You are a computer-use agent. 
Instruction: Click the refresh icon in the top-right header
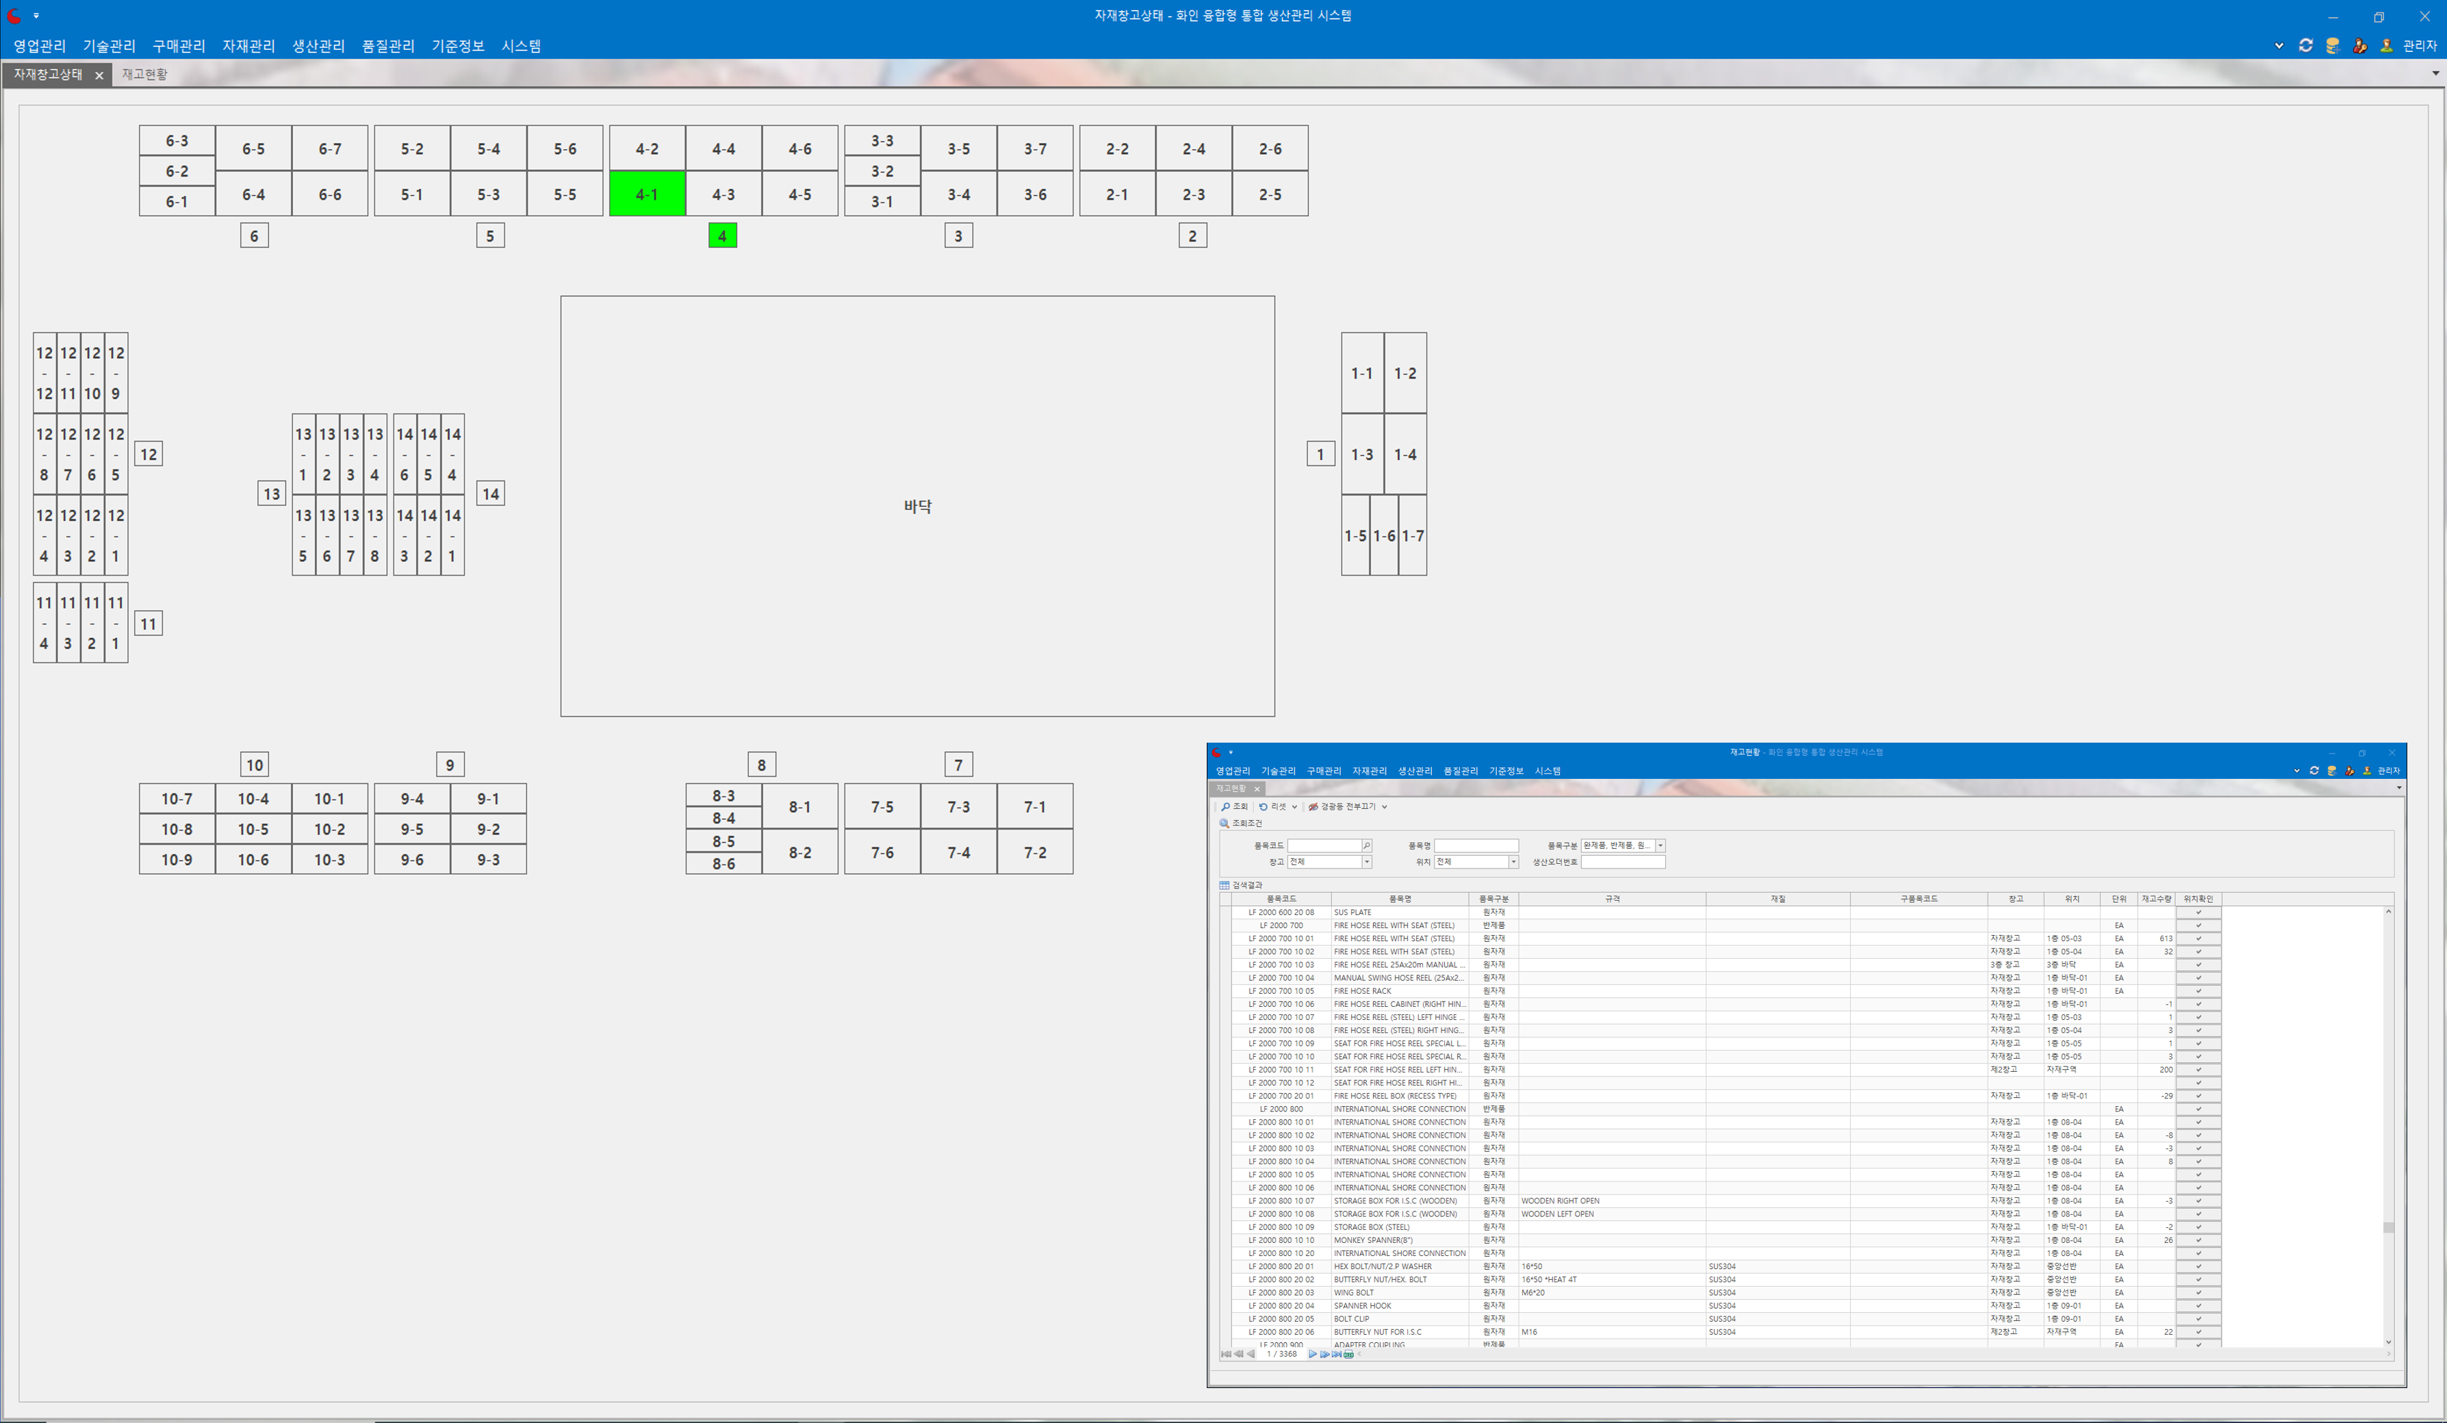tap(2305, 46)
